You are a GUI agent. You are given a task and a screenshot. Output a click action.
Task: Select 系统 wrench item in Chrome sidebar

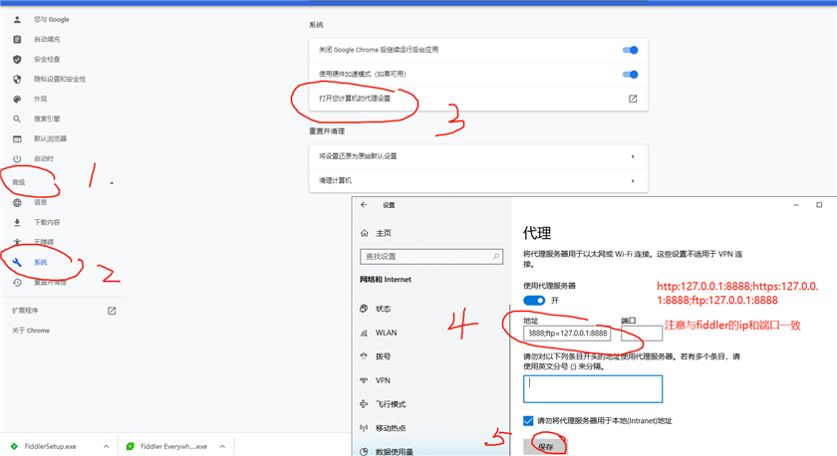[40, 262]
